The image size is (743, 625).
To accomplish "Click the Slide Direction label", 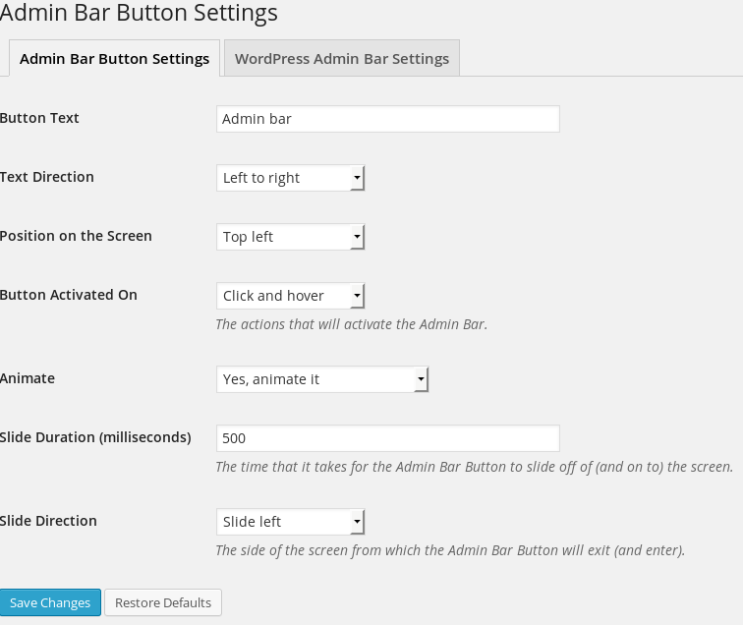I will [48, 521].
